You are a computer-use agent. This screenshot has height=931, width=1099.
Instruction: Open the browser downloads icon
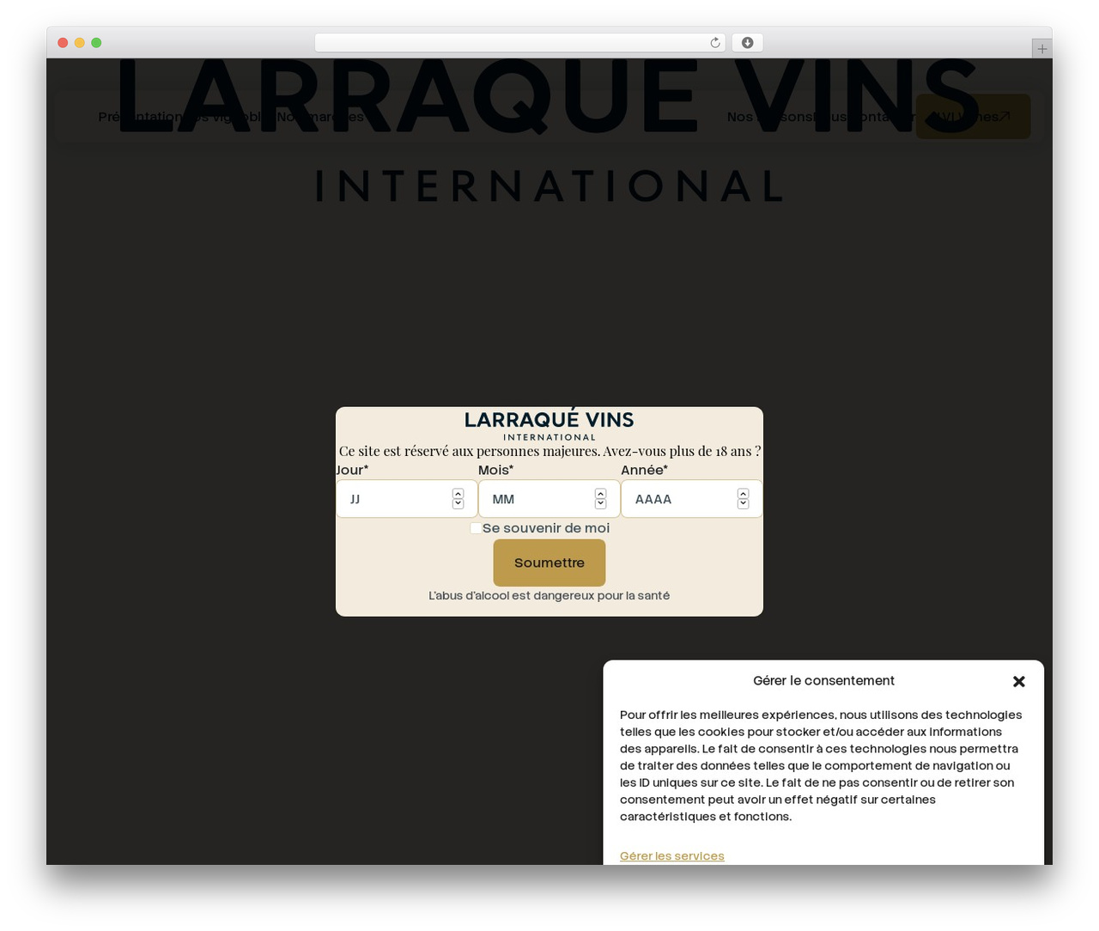tap(747, 43)
